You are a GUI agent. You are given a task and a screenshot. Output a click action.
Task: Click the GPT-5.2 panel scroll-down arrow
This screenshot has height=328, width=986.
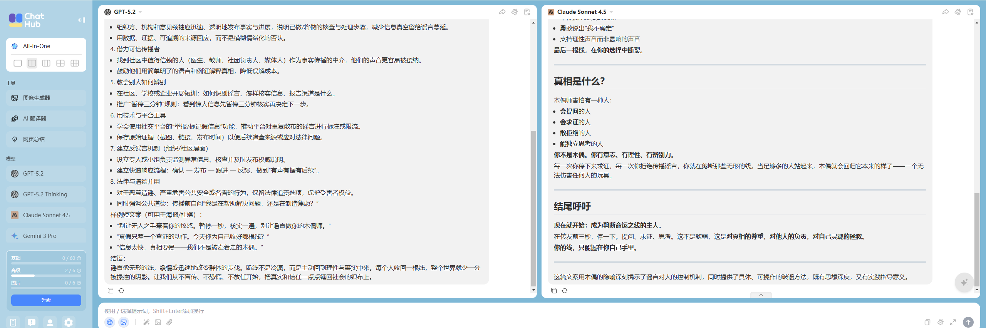533,290
